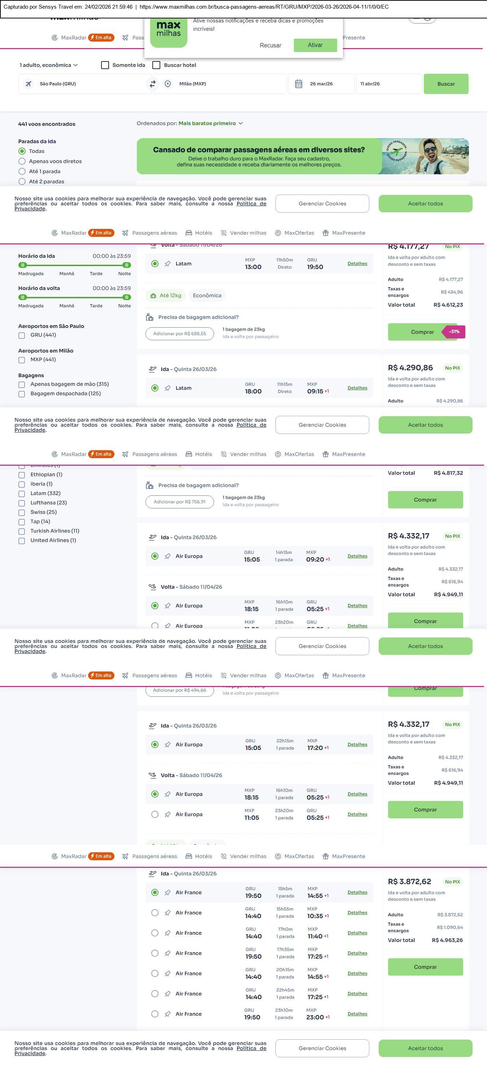Click the location pin icon beside Milão (MXP)
This screenshot has height=1066, width=487.
point(168,84)
